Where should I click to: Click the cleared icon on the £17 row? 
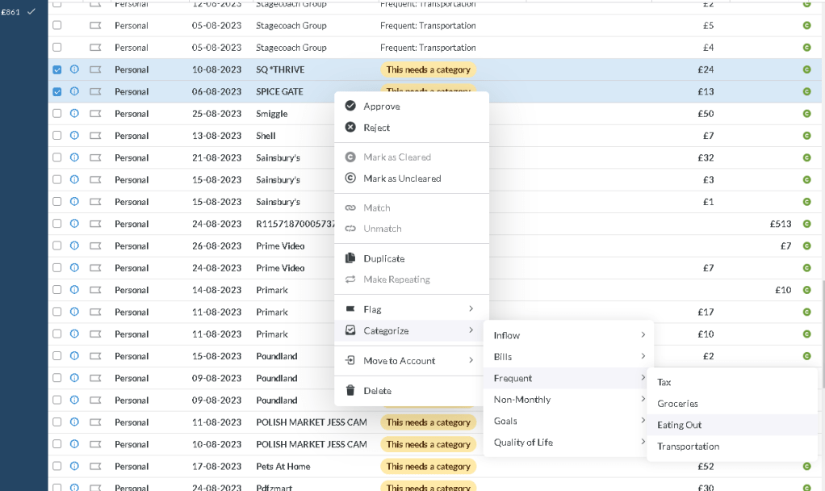(806, 312)
